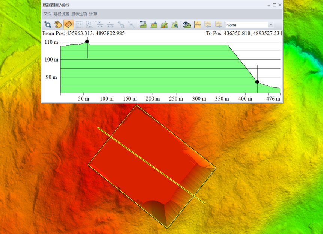
Task: Maximize the path profile window
Action: (x=275, y=5)
